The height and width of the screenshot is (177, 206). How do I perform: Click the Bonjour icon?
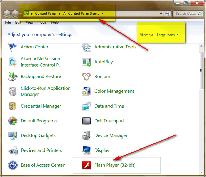(87, 76)
